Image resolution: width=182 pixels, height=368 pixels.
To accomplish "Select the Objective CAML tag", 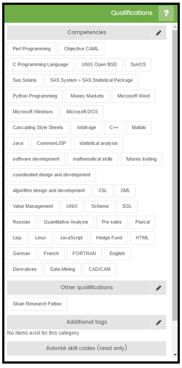I will (x=81, y=49).
